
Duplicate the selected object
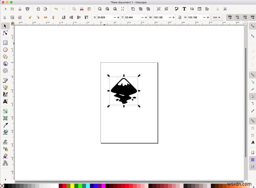[x=133, y=9]
